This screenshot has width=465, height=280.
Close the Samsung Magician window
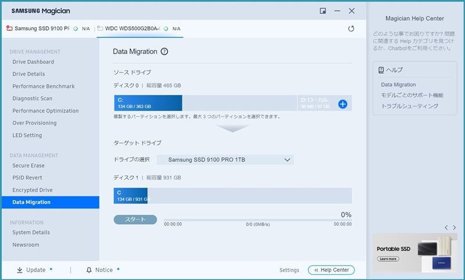point(352,11)
